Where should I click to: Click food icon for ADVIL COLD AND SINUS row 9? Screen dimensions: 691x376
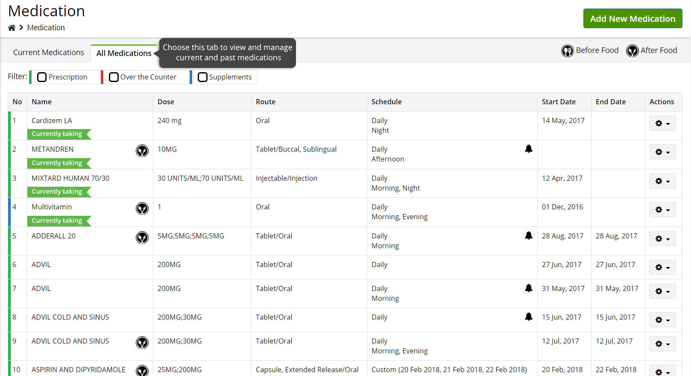tap(142, 343)
